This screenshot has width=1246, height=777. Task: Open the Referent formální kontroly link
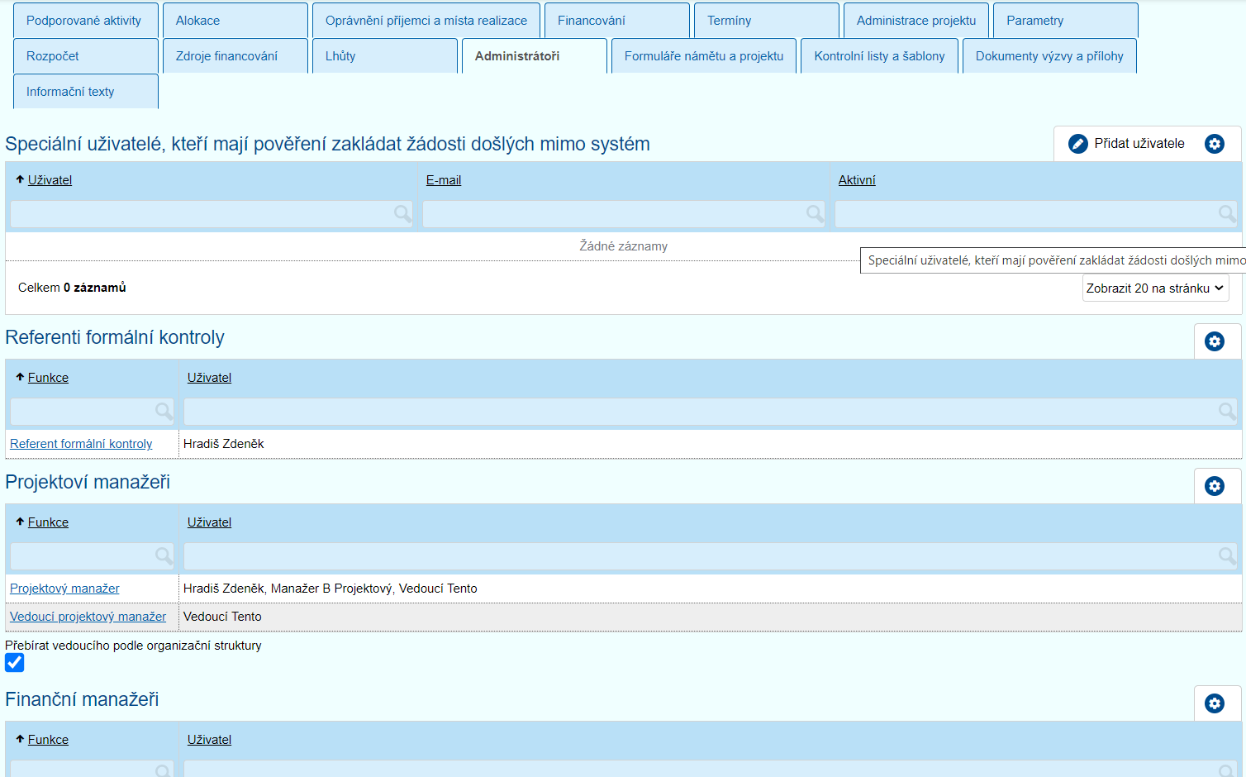[81, 444]
